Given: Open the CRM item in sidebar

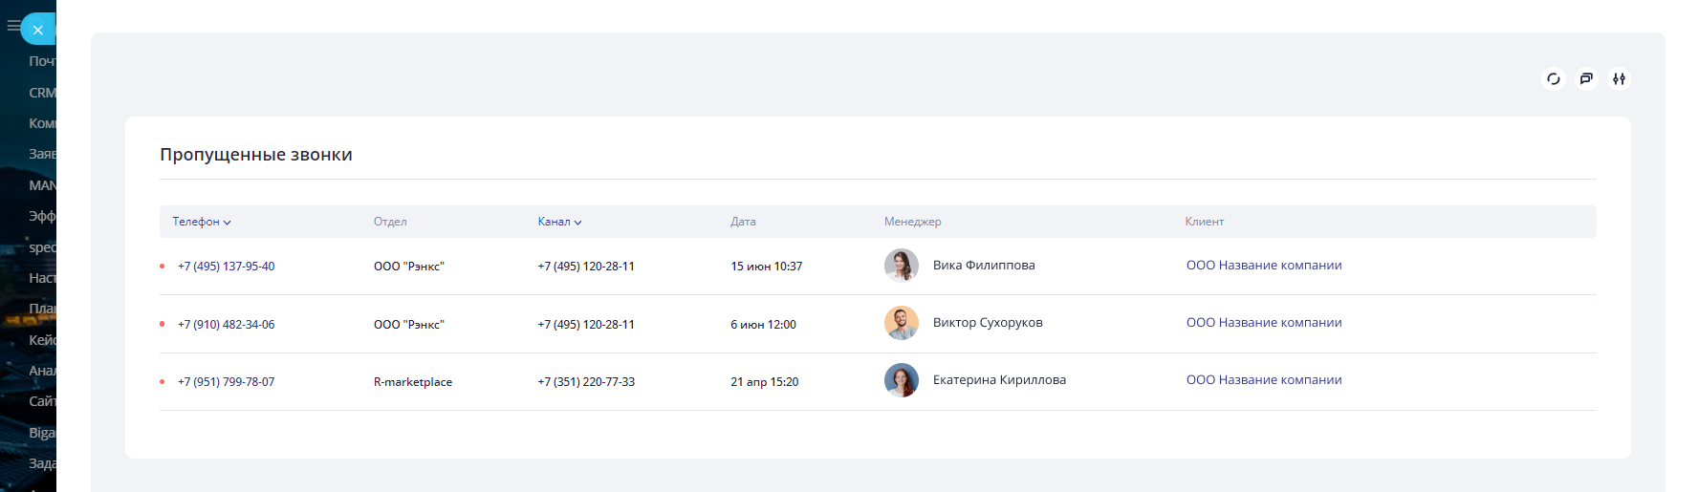Looking at the screenshot, I should [x=42, y=93].
